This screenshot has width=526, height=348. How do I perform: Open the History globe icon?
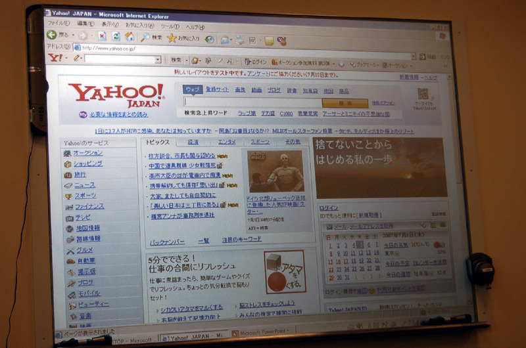point(209,39)
